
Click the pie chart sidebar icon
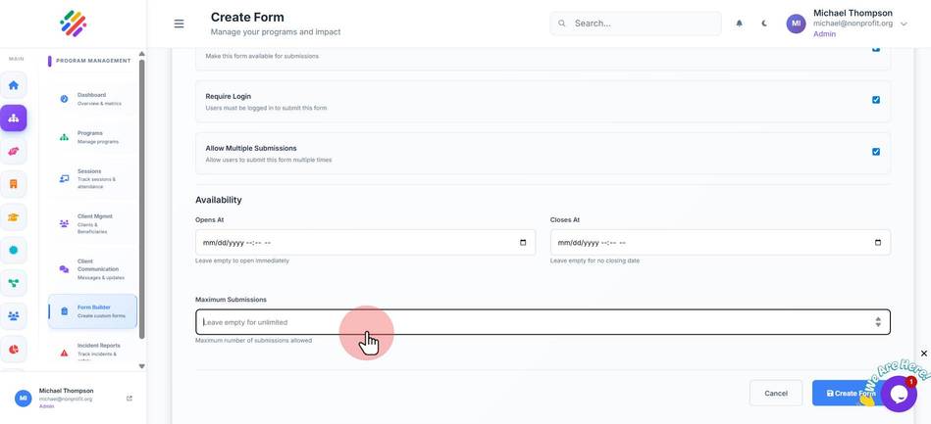coord(13,350)
